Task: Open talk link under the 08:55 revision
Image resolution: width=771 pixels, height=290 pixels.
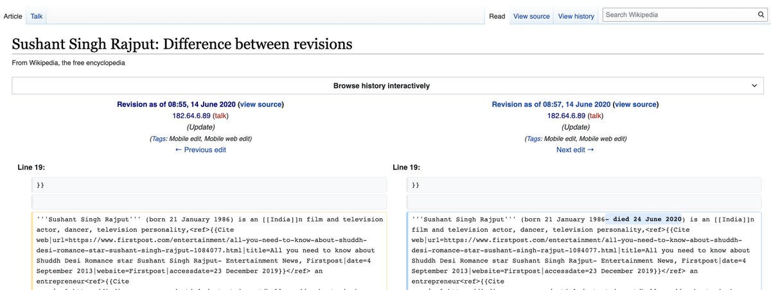Action: [220, 115]
